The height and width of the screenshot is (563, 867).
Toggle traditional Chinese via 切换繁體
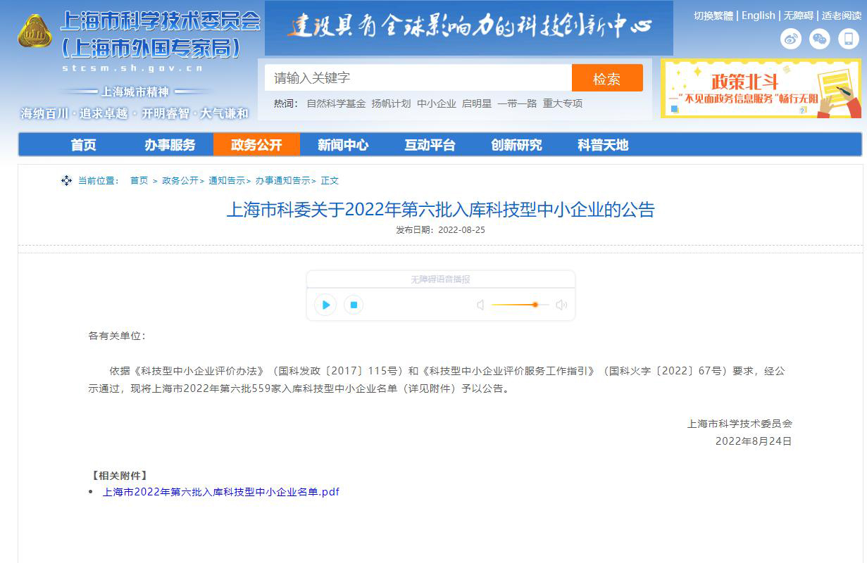713,15
